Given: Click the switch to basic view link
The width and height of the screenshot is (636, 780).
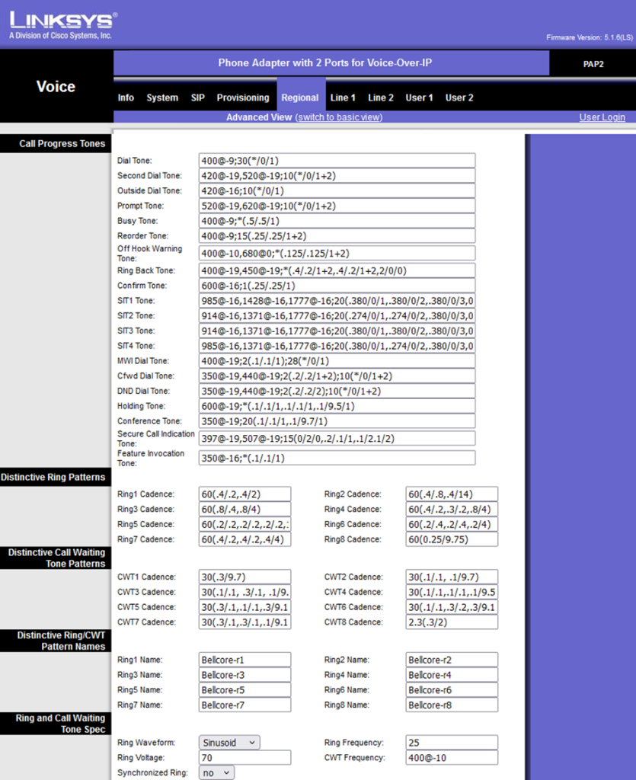Looking at the screenshot, I should pyautogui.click(x=339, y=117).
